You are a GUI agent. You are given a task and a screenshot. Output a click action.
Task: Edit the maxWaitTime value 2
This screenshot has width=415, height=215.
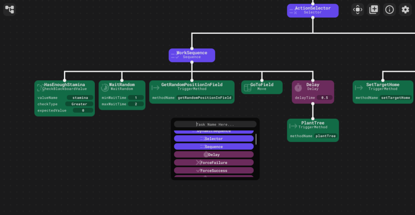[136, 104]
